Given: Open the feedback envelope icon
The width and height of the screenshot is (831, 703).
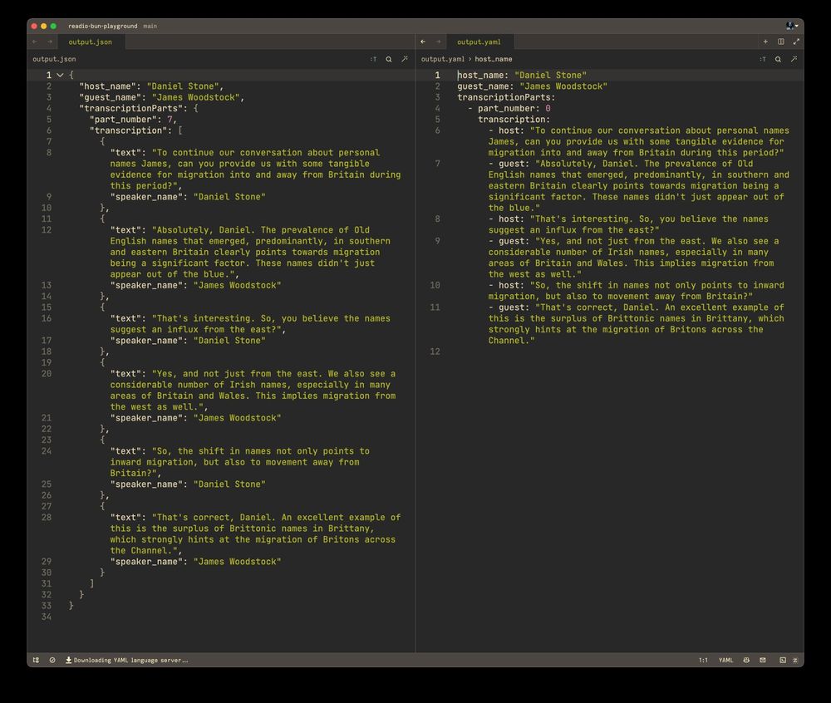Looking at the screenshot, I should pos(763,660).
